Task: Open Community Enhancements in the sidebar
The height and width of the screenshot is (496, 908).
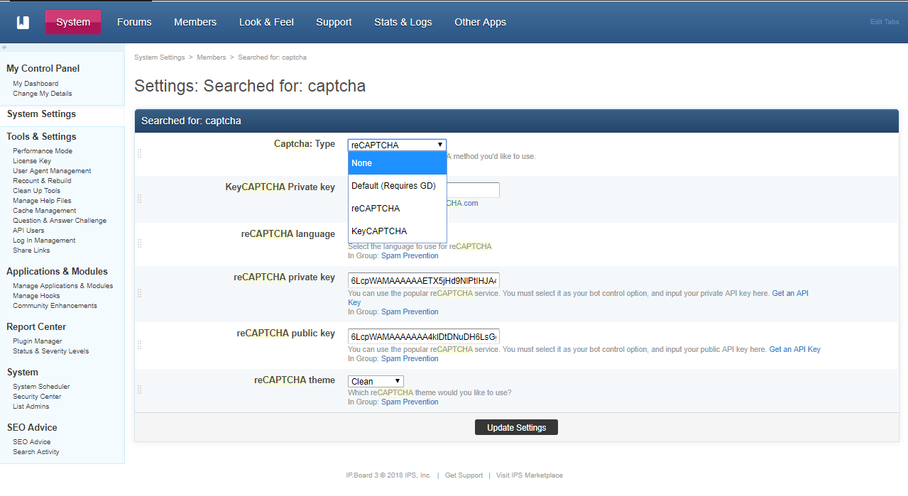Action: coord(55,306)
